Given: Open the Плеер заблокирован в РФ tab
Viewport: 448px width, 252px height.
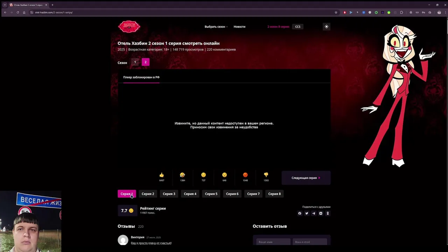Looking at the screenshot, I should coord(141,77).
